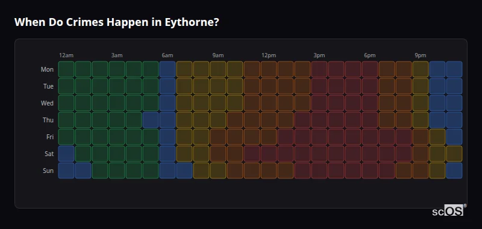This screenshot has width=482, height=229.
Task: Click the '6pm' column header
Action: coord(370,55)
